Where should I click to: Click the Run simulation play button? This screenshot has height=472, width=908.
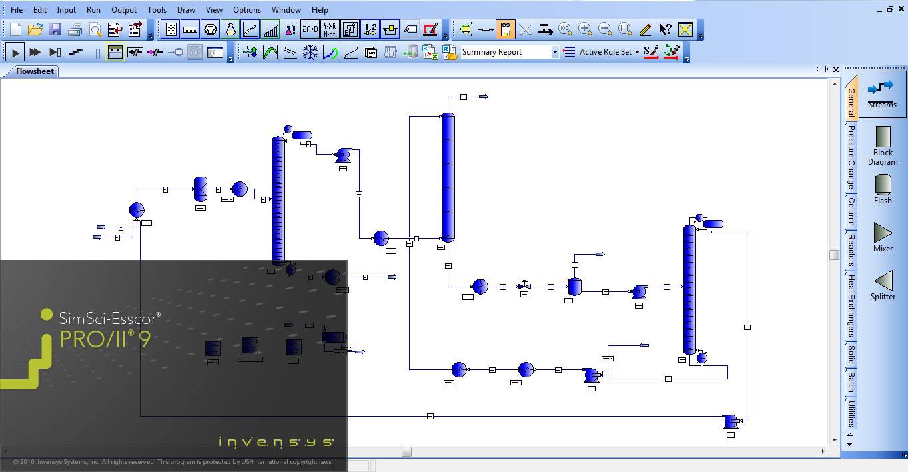coord(15,52)
